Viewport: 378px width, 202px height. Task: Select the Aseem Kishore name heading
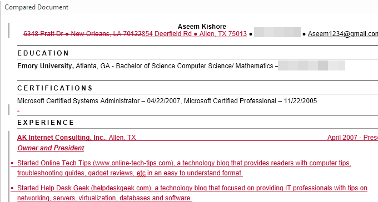tap(202, 26)
